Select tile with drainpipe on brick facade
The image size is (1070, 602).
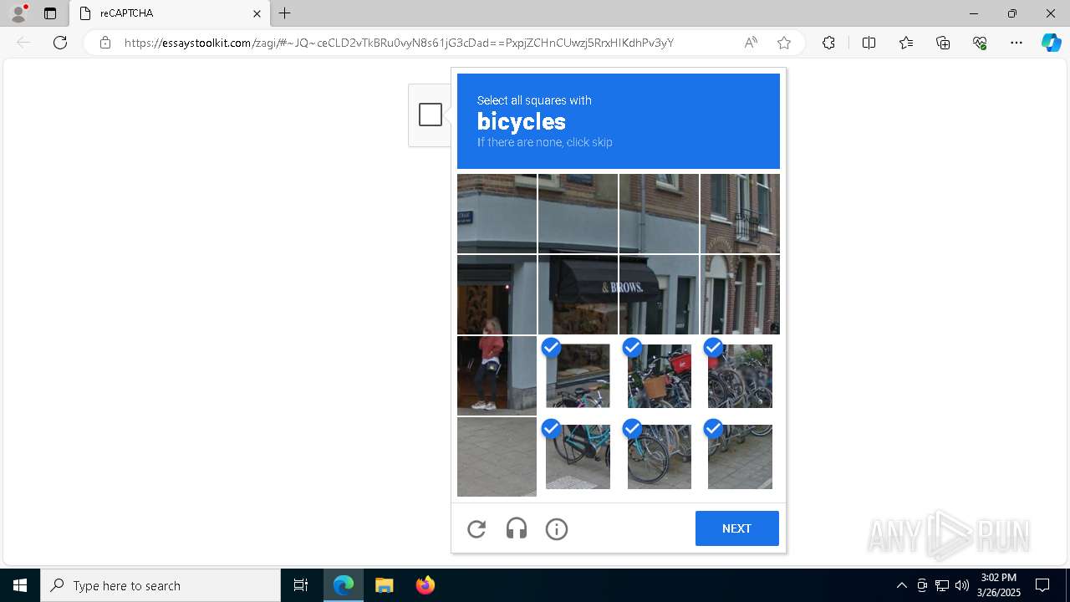click(x=659, y=213)
